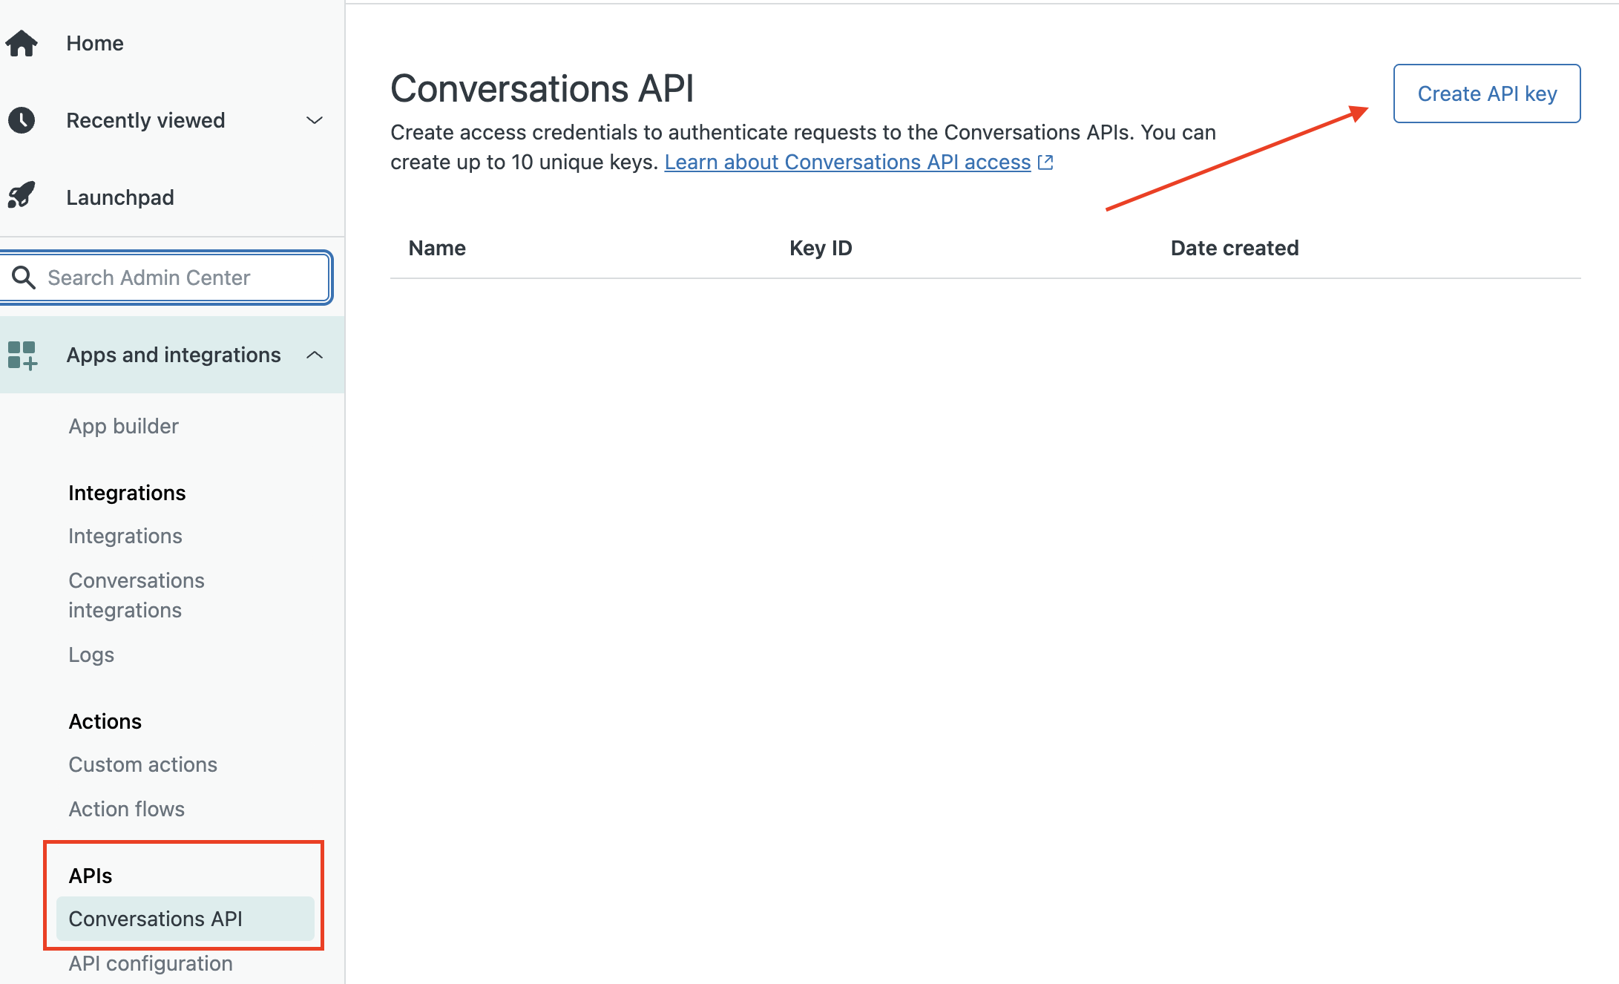Focus the Search Admin Center field
The width and height of the screenshot is (1619, 984).
166,278
